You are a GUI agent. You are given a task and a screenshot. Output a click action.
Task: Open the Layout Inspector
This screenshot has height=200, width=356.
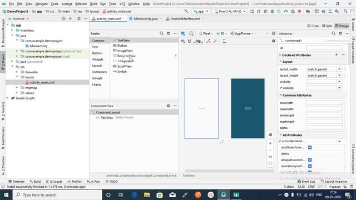(334, 182)
